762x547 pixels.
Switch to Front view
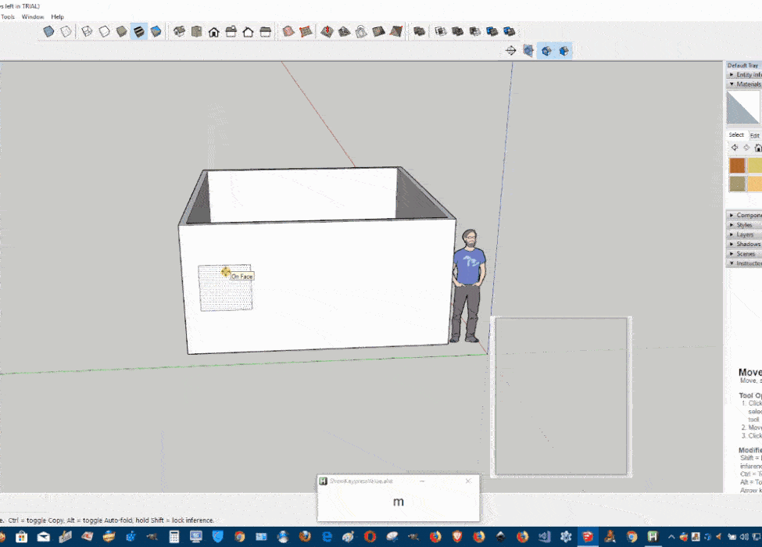click(x=214, y=31)
